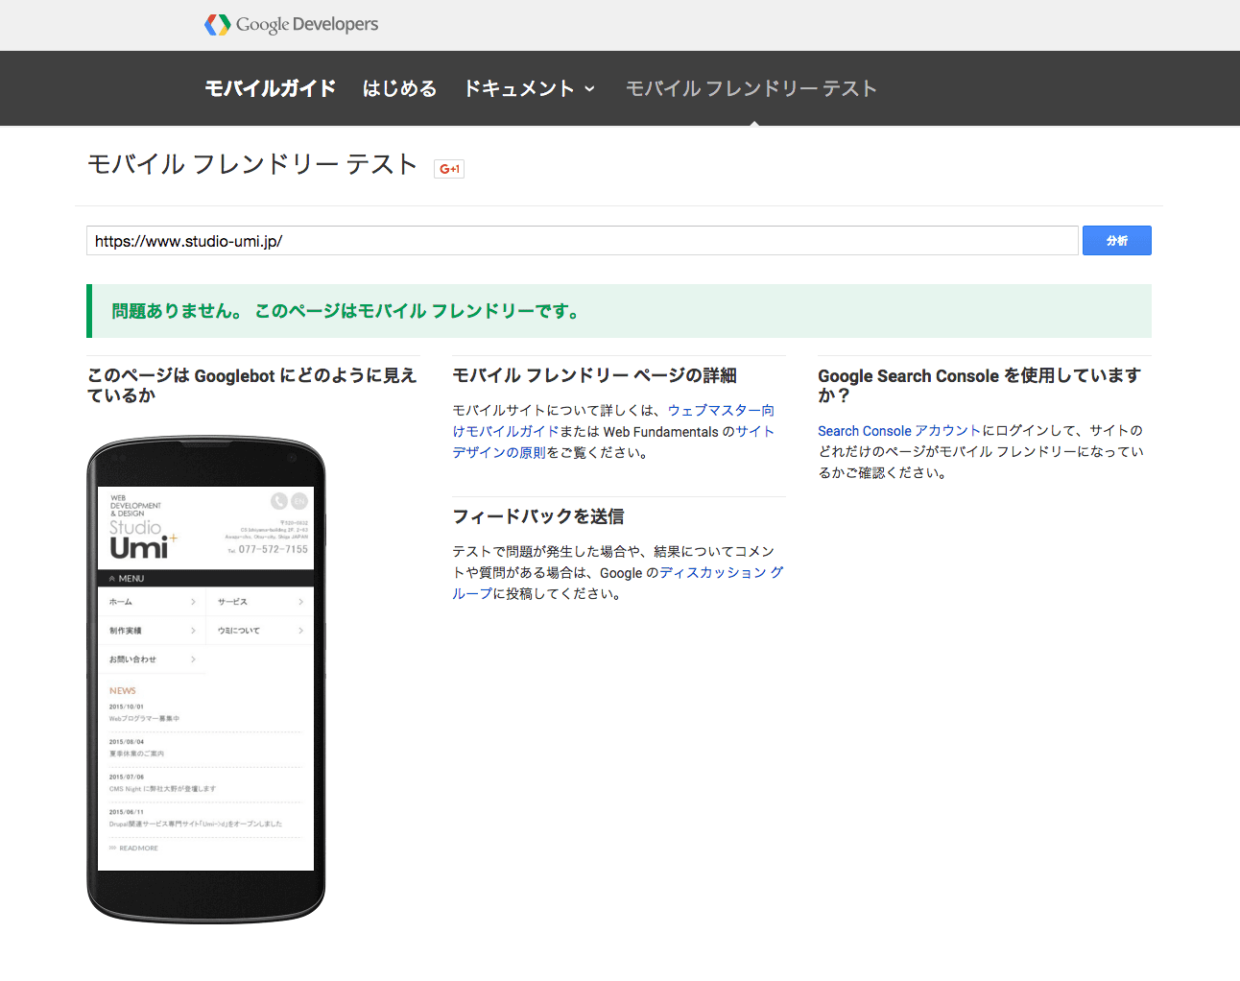Click the phone preview screenshot
The image size is (1240, 981).
point(205,679)
